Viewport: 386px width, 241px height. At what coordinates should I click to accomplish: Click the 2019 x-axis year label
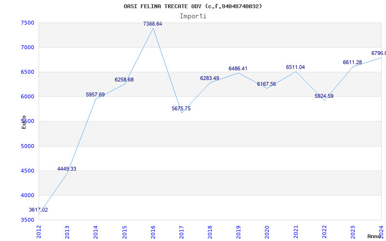tap(238, 232)
